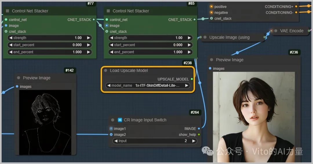313x164 pixels.
Task: Click the #264 node ID badge
Action: click(195, 113)
